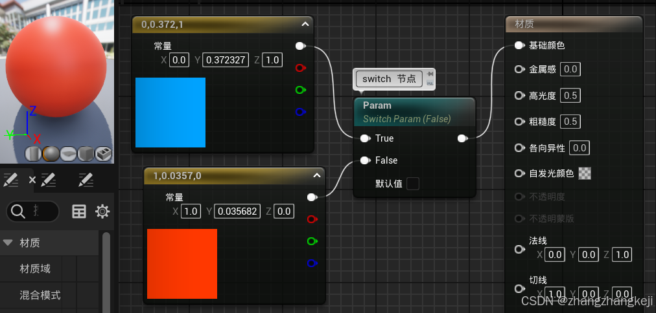
Task: Collapse the 0,0.372,1 constant node
Action: (x=305, y=24)
